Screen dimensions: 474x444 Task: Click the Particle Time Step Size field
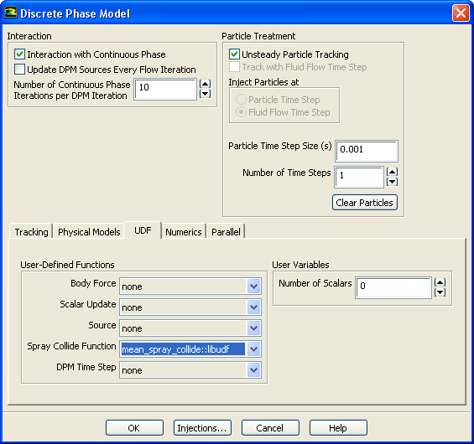[367, 151]
